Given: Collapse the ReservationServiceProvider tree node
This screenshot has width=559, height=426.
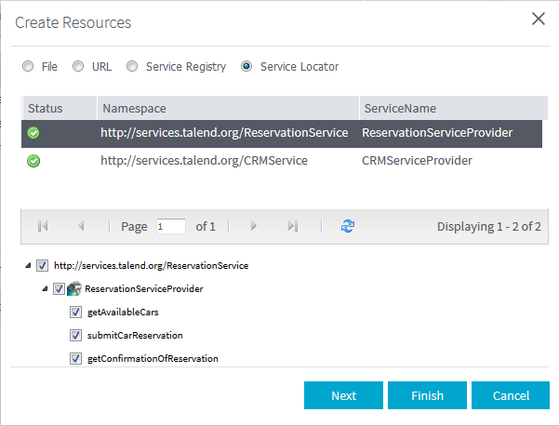Looking at the screenshot, I should (45, 289).
